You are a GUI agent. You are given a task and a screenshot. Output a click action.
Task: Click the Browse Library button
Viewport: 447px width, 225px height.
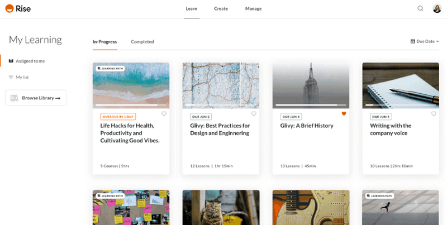tap(36, 98)
